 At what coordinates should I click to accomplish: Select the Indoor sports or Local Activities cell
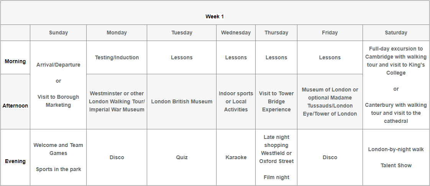(236, 101)
